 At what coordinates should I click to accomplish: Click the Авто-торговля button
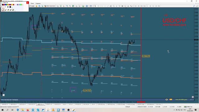pos(50,6)
